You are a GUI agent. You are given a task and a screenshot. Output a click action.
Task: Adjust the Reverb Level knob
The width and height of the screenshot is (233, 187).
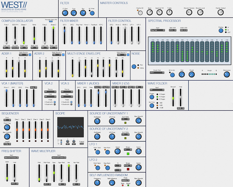click(x=200, y=12)
